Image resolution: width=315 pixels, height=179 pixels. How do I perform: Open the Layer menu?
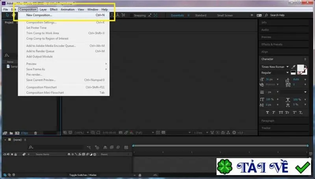pos(43,9)
